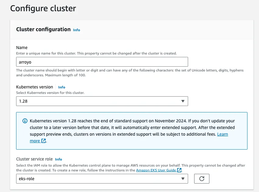The width and height of the screenshot is (259, 192).
Task: Click the arroyo name value to edit it
Action: coord(24,61)
